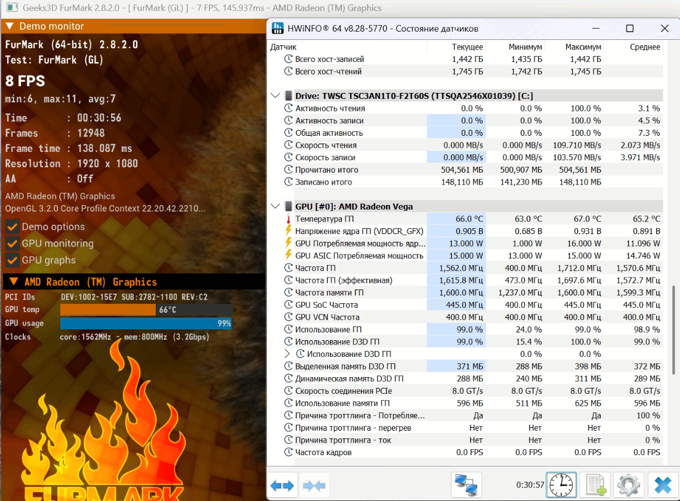680x501 pixels.
Task: Click the Clocks core:1562MHz line in FurMark
Action: click(x=107, y=337)
